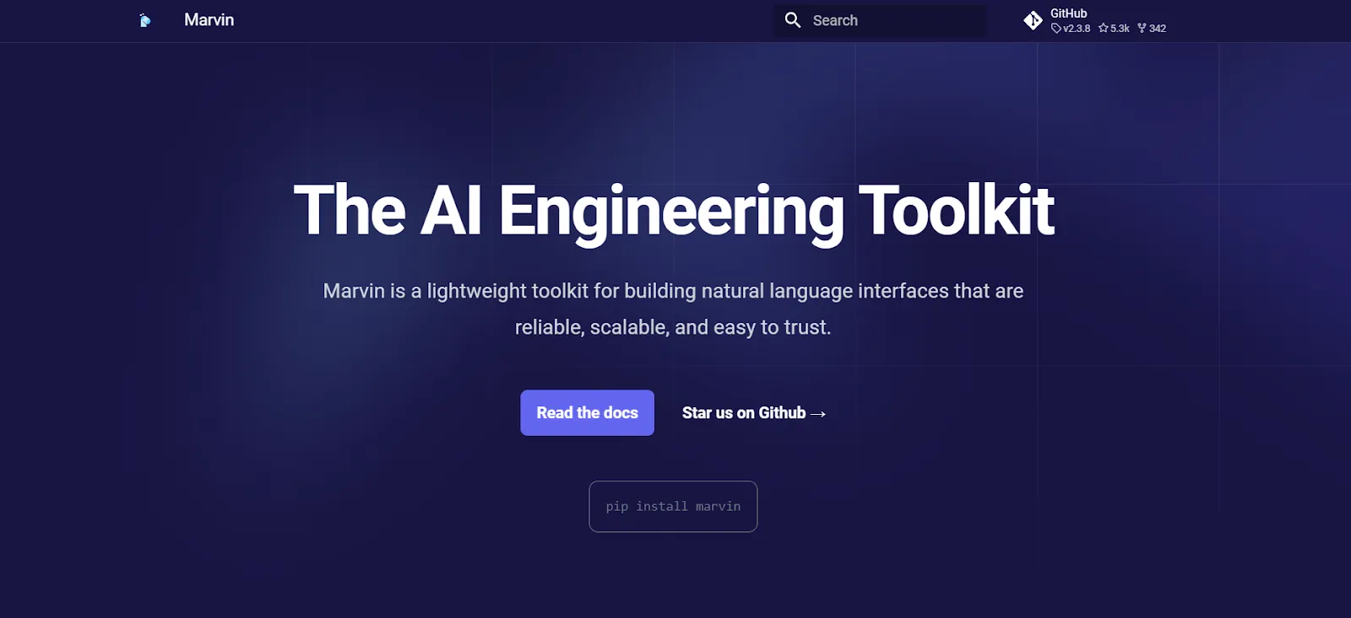Focus the Search input field
Viewport: 1351px width, 618px height.
[x=895, y=20]
